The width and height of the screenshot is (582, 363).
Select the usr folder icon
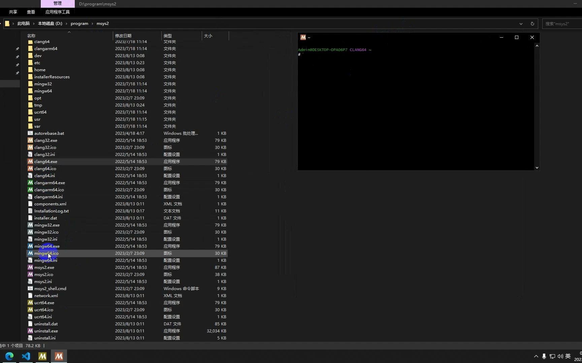30,119
